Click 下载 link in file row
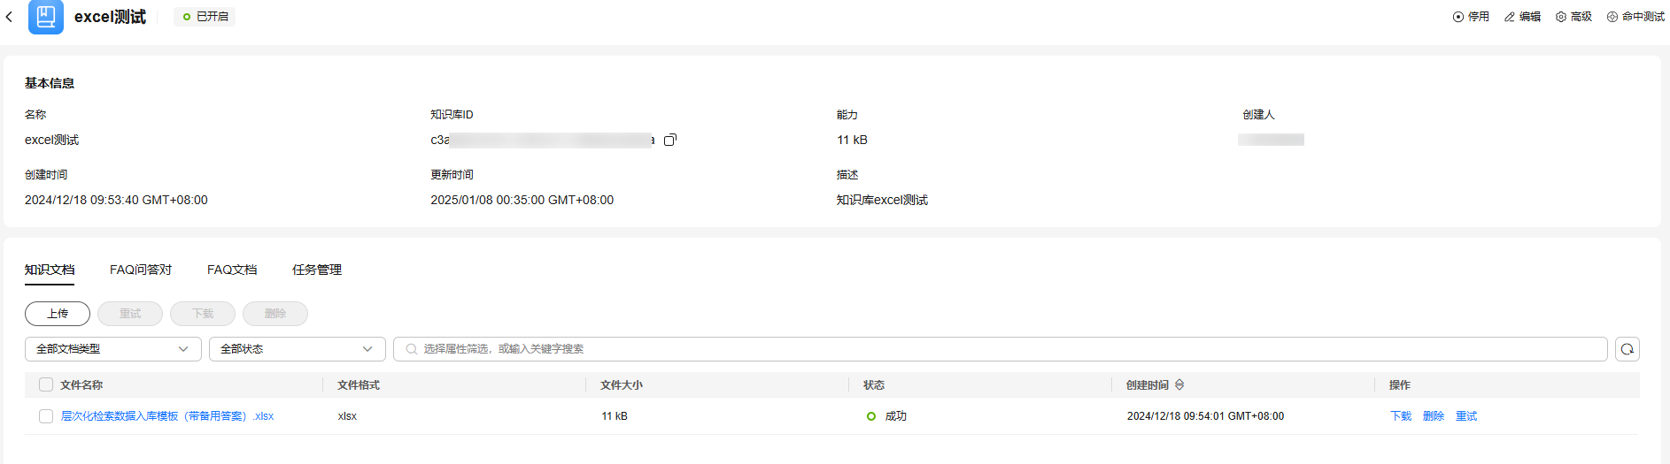Image resolution: width=1670 pixels, height=464 pixels. (1401, 416)
